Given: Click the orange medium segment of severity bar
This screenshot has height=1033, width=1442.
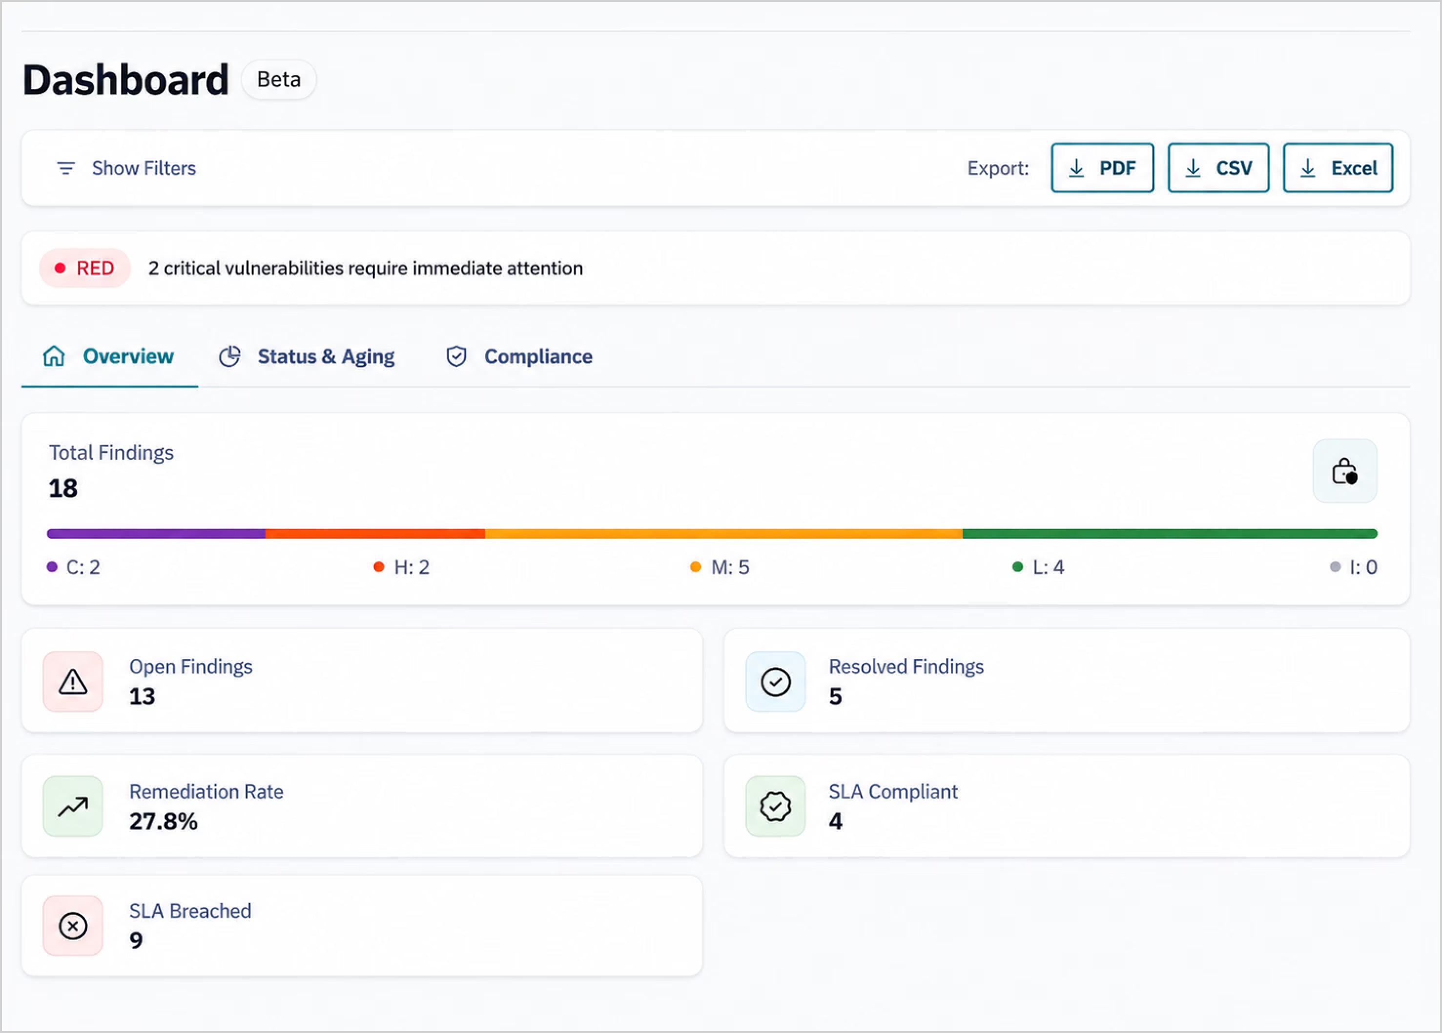Looking at the screenshot, I should (723, 534).
